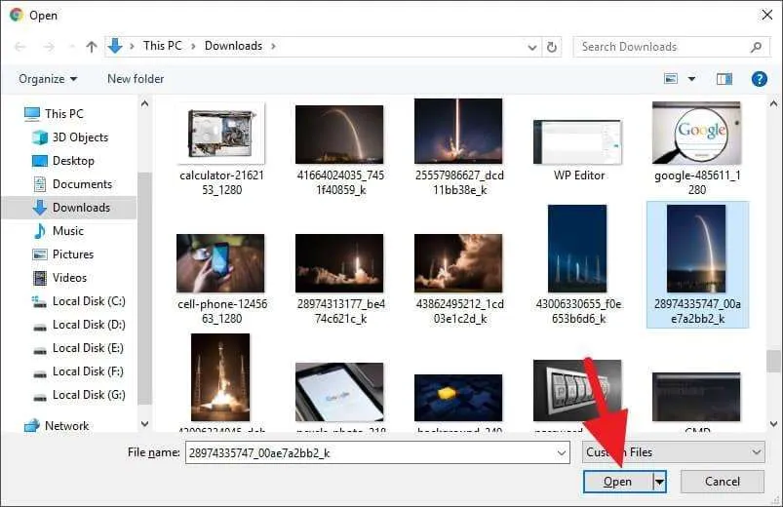Expand chevron after This PC in path
The height and width of the screenshot is (507, 783).
tap(193, 46)
